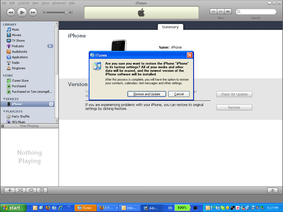Open the Music library
Screen dimensions: 283x212
click(15, 30)
